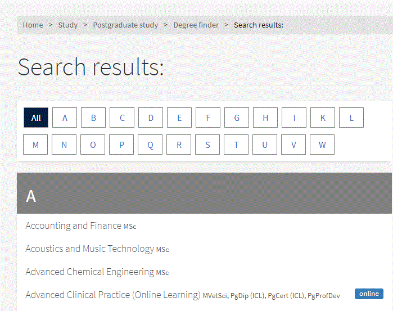Filter by letter H
This screenshot has width=393, height=311.
pos(265,118)
